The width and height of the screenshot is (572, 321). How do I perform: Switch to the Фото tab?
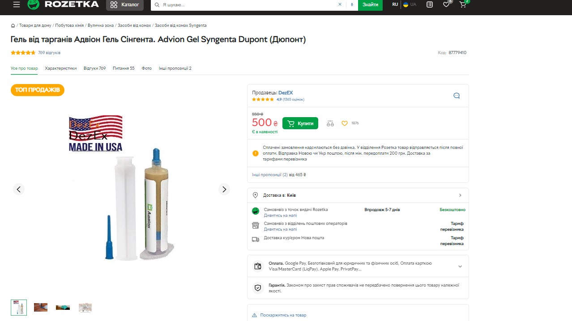[147, 68]
